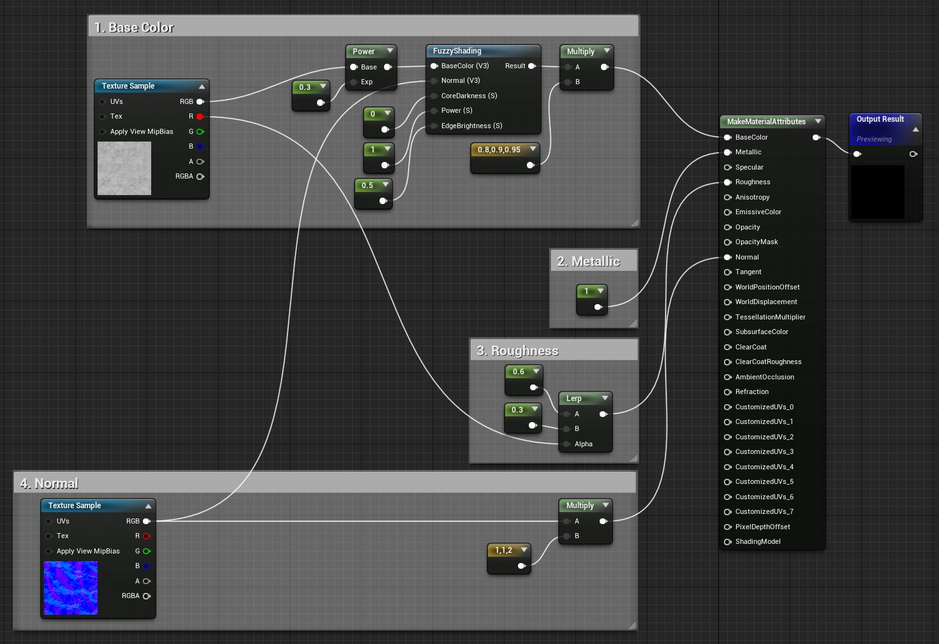The image size is (939, 644).
Task: Expand the 0.8,0.9,0.95 constant node arrow
Action: (533, 149)
